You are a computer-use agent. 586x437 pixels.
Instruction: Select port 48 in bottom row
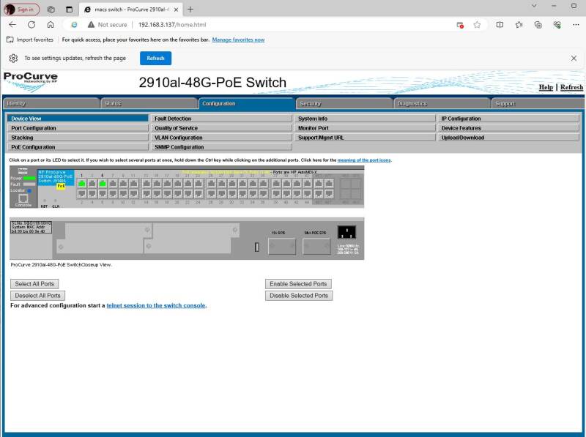tap(329, 193)
